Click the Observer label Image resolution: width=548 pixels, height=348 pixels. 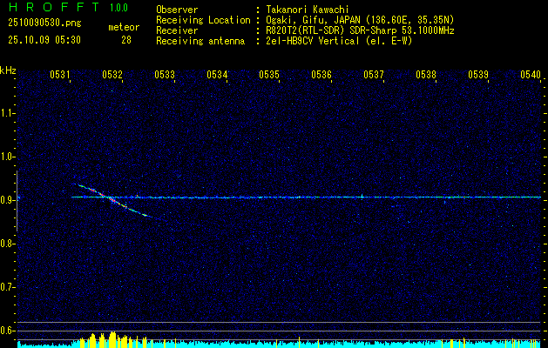click(x=177, y=10)
